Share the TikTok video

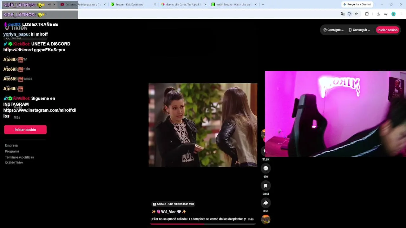coord(266,203)
